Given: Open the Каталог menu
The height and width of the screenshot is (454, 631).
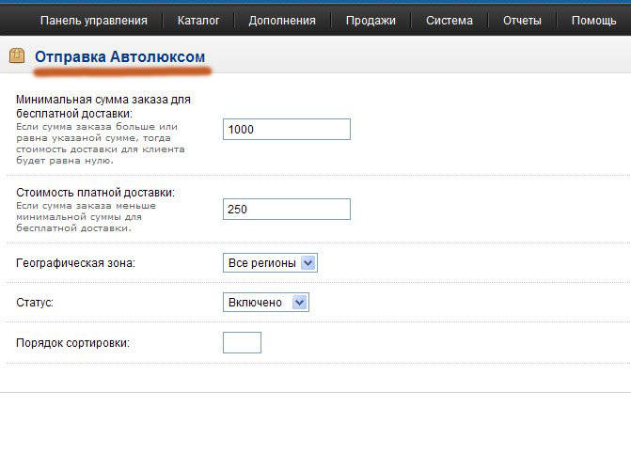Looking at the screenshot, I should pos(197,20).
